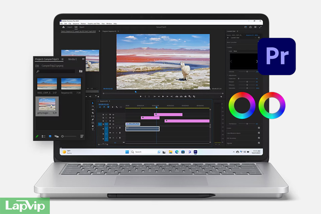Switch Project panel to Icon view
Image resolution: width=321 pixels, height=214 pixels.
(50, 136)
